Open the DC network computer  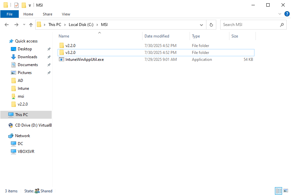click(x=20, y=144)
